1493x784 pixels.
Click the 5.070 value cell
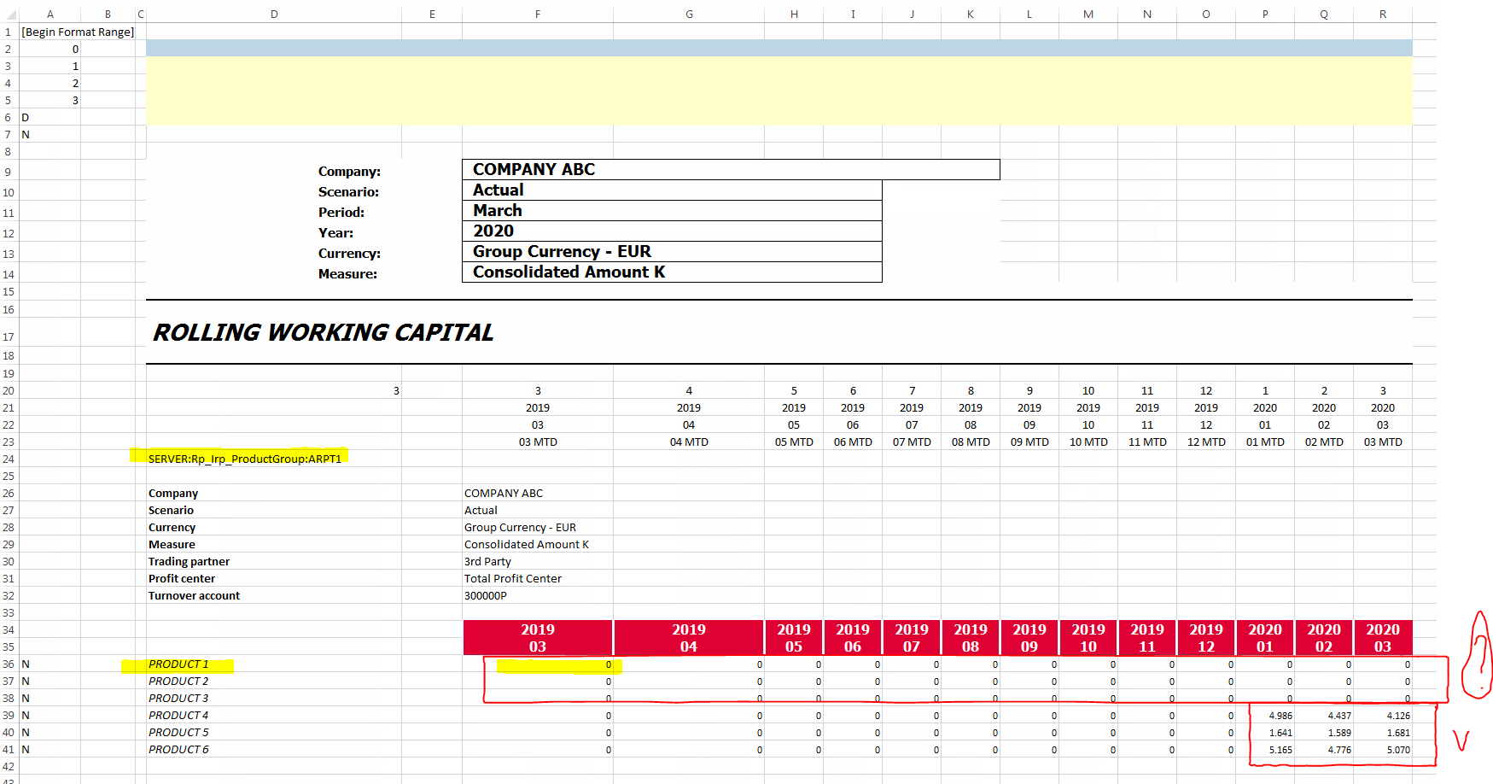(x=1398, y=750)
